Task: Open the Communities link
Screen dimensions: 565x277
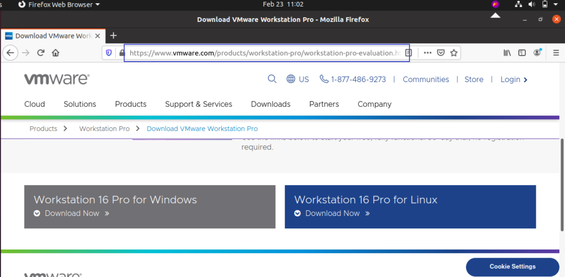Action: (426, 79)
